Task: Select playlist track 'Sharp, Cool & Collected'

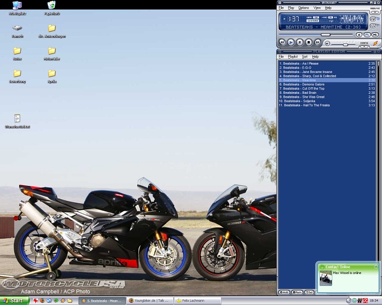Action: point(327,76)
